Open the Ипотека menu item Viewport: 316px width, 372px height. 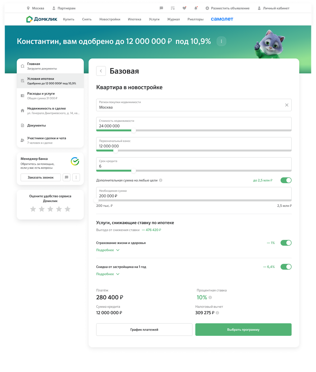coord(134,19)
